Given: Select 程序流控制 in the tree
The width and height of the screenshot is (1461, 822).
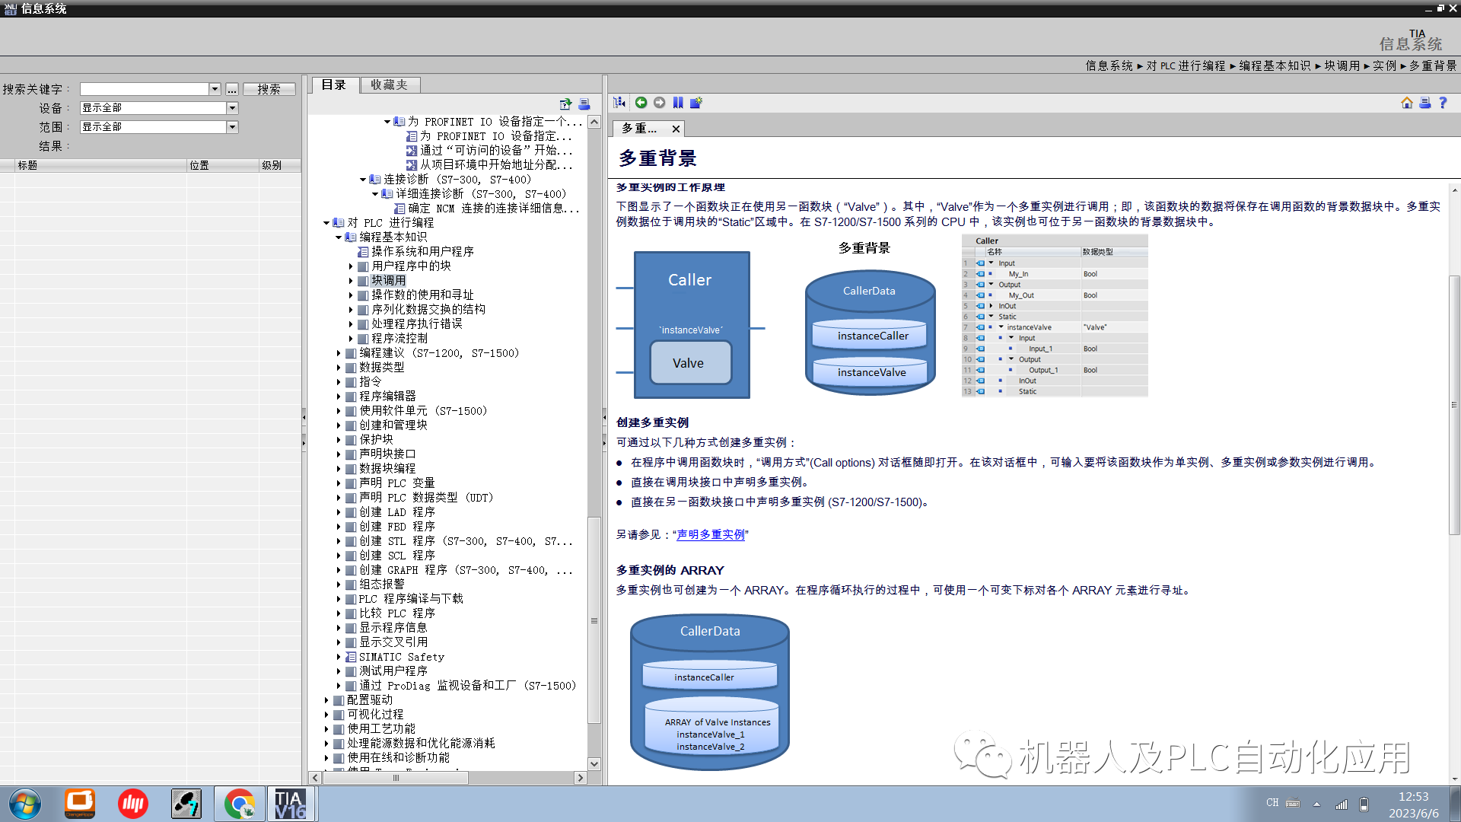Looking at the screenshot, I should click(399, 339).
